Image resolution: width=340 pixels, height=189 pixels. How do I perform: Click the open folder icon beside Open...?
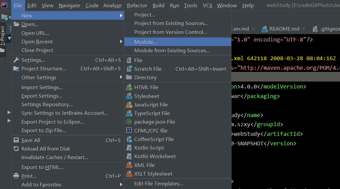(x=16, y=24)
